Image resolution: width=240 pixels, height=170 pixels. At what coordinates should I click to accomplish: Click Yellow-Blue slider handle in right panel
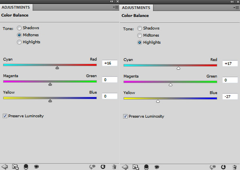pos(158,101)
